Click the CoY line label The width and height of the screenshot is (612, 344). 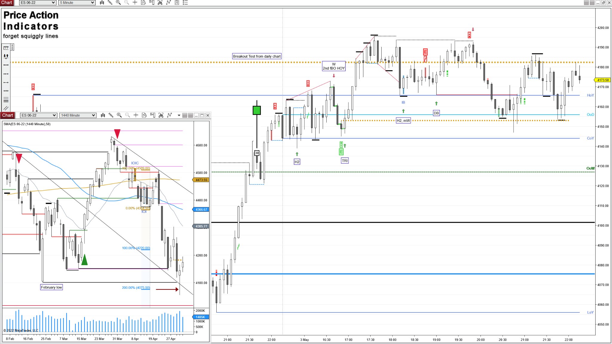click(590, 138)
